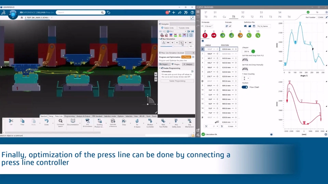
Task: Close the Press Line Simulation Assistant panel
Action: [193, 53]
